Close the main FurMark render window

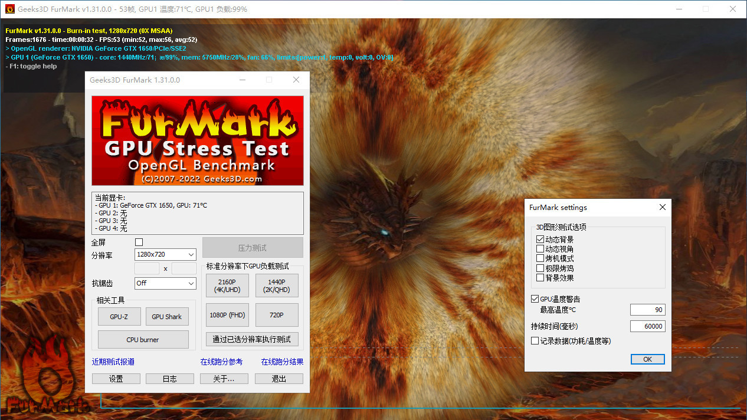(733, 9)
